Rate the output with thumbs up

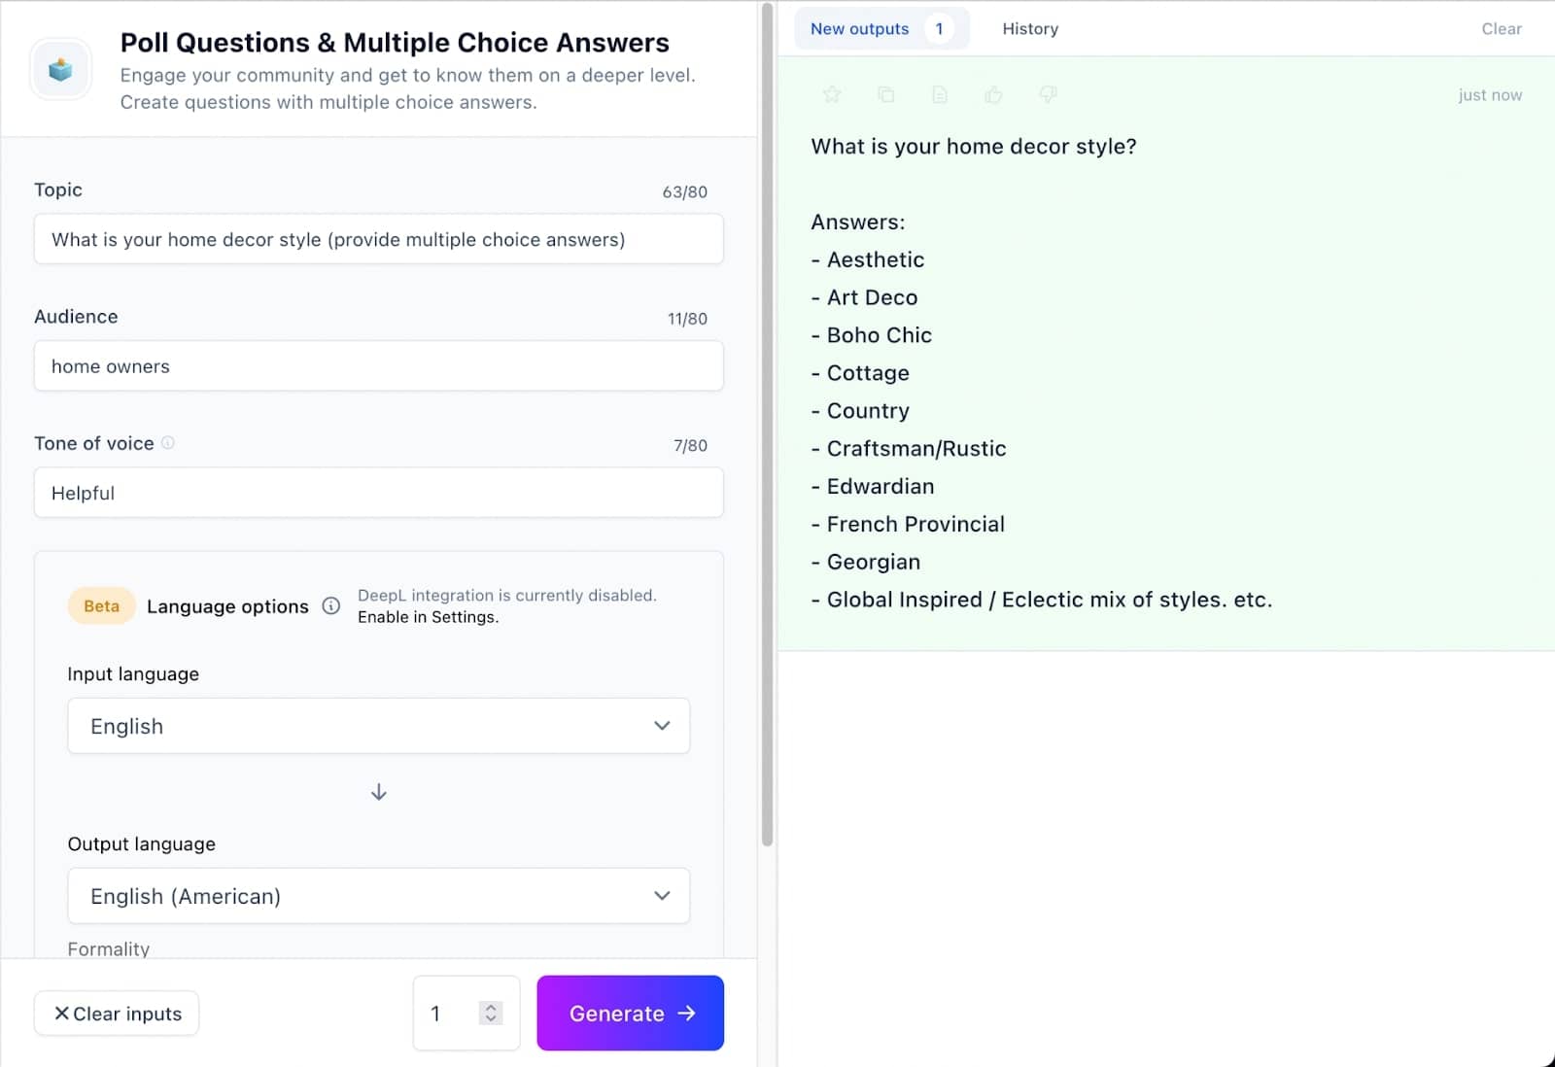(993, 94)
